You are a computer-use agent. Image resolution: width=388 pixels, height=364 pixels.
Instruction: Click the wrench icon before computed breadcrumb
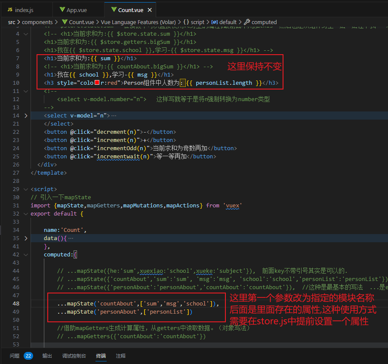(247, 22)
